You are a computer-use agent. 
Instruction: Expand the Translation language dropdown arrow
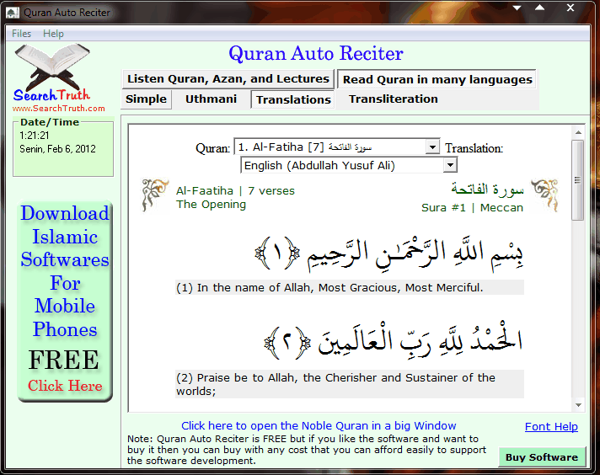point(450,165)
